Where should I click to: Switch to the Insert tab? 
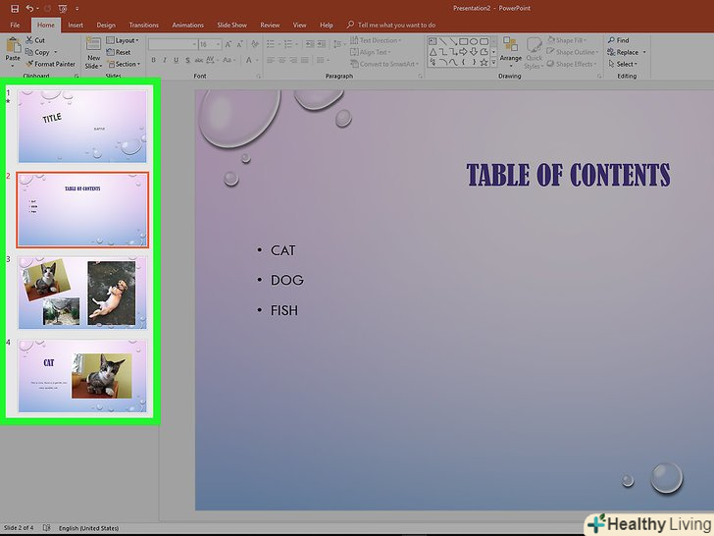coord(76,26)
